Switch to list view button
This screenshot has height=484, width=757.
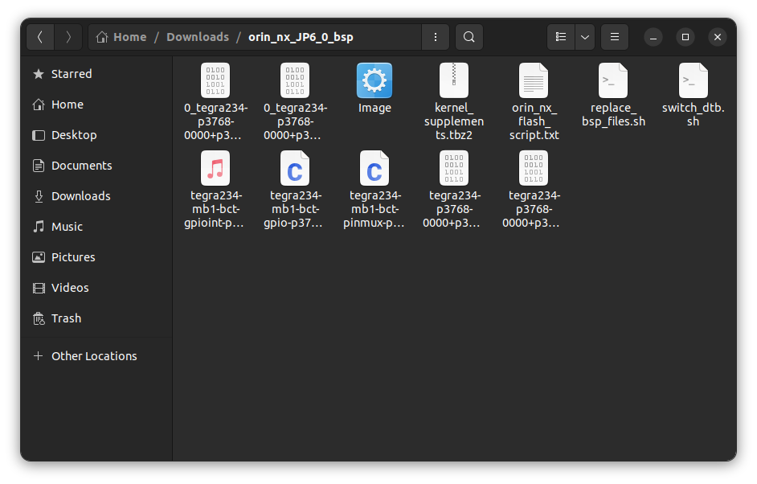tap(560, 37)
